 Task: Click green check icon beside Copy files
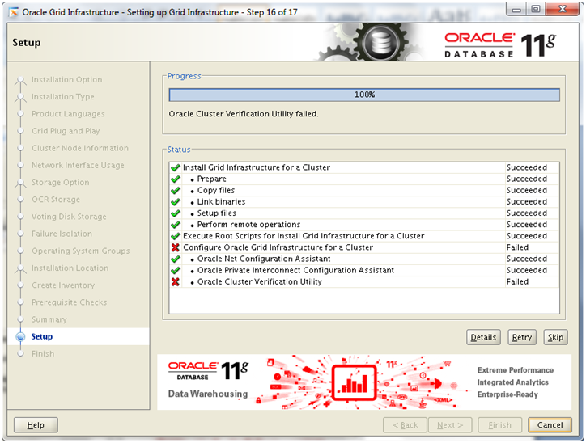click(x=176, y=190)
